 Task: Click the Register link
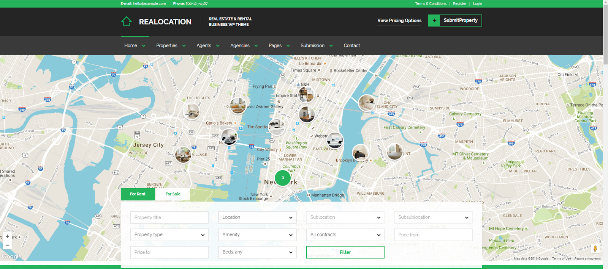pyautogui.click(x=459, y=3)
